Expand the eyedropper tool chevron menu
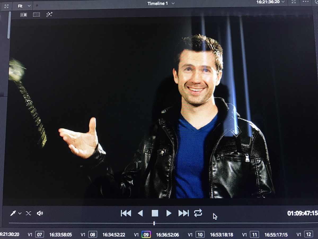The height and width of the screenshot is (239, 318). point(20,213)
